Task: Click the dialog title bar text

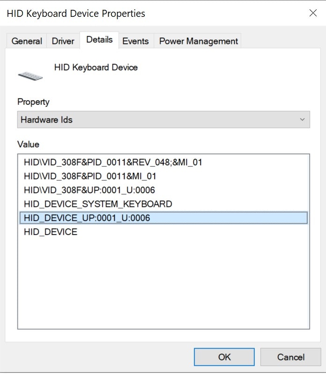Action: [x=76, y=13]
